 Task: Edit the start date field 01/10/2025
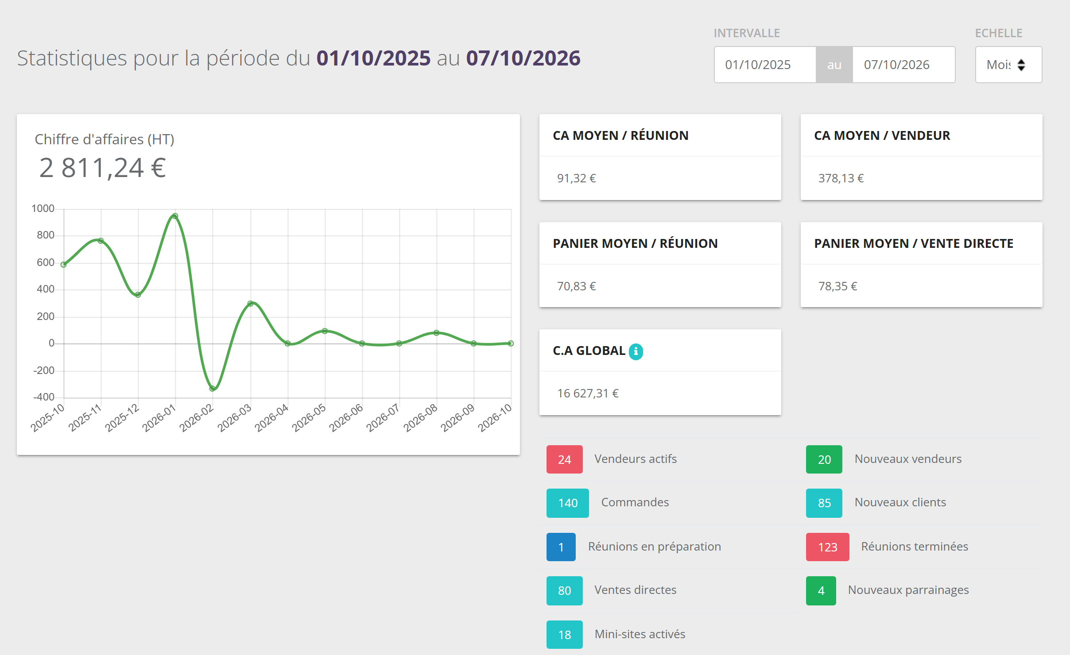coord(765,65)
